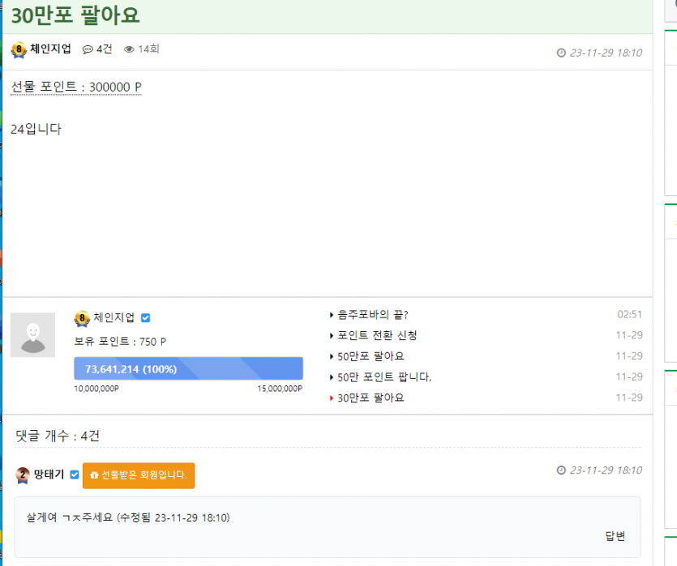The image size is (677, 566).
Task: Open the author's default avatar thumbnail
Action: (32, 335)
